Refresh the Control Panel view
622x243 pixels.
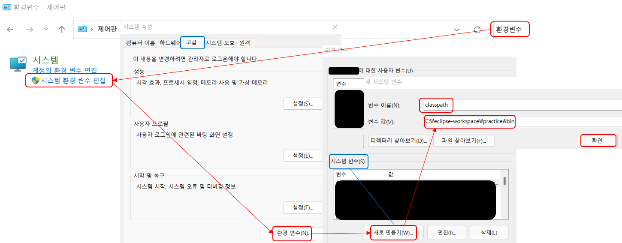pos(477,30)
